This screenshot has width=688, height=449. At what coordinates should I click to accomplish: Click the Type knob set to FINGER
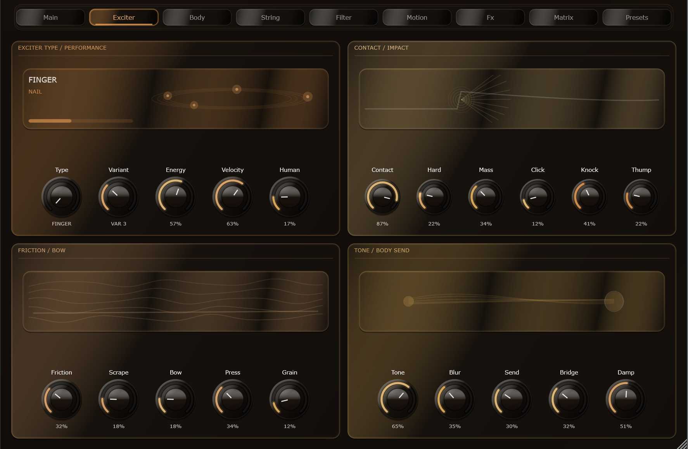click(x=62, y=197)
